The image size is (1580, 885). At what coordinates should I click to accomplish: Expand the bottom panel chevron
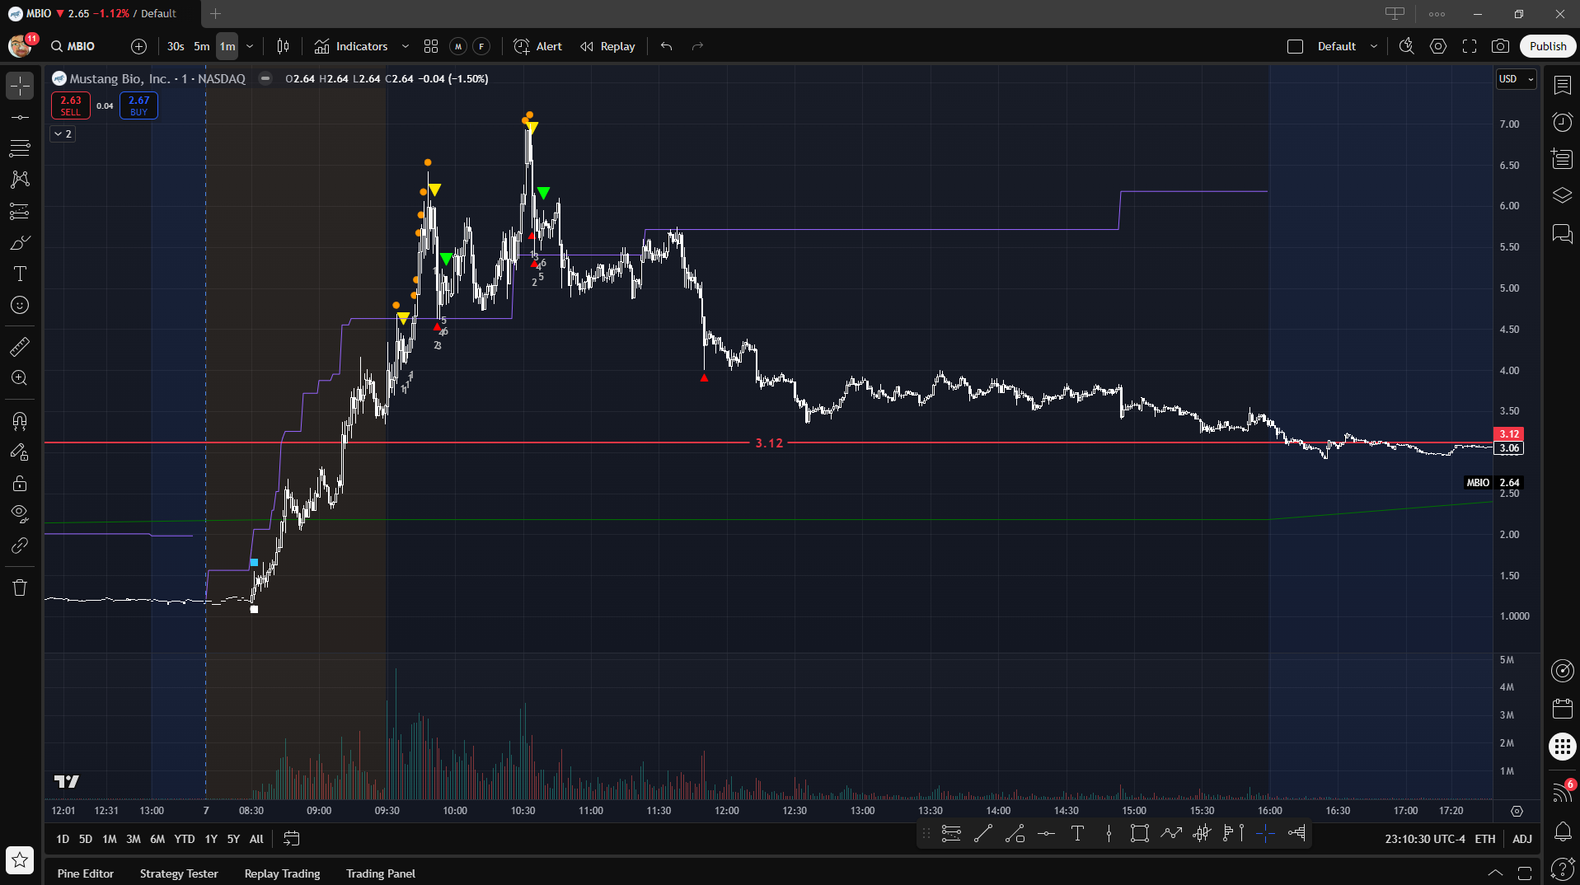click(x=1494, y=873)
